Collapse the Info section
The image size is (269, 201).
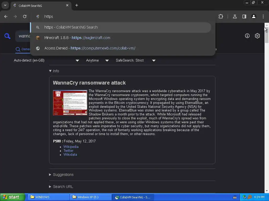pyautogui.click(x=54, y=71)
